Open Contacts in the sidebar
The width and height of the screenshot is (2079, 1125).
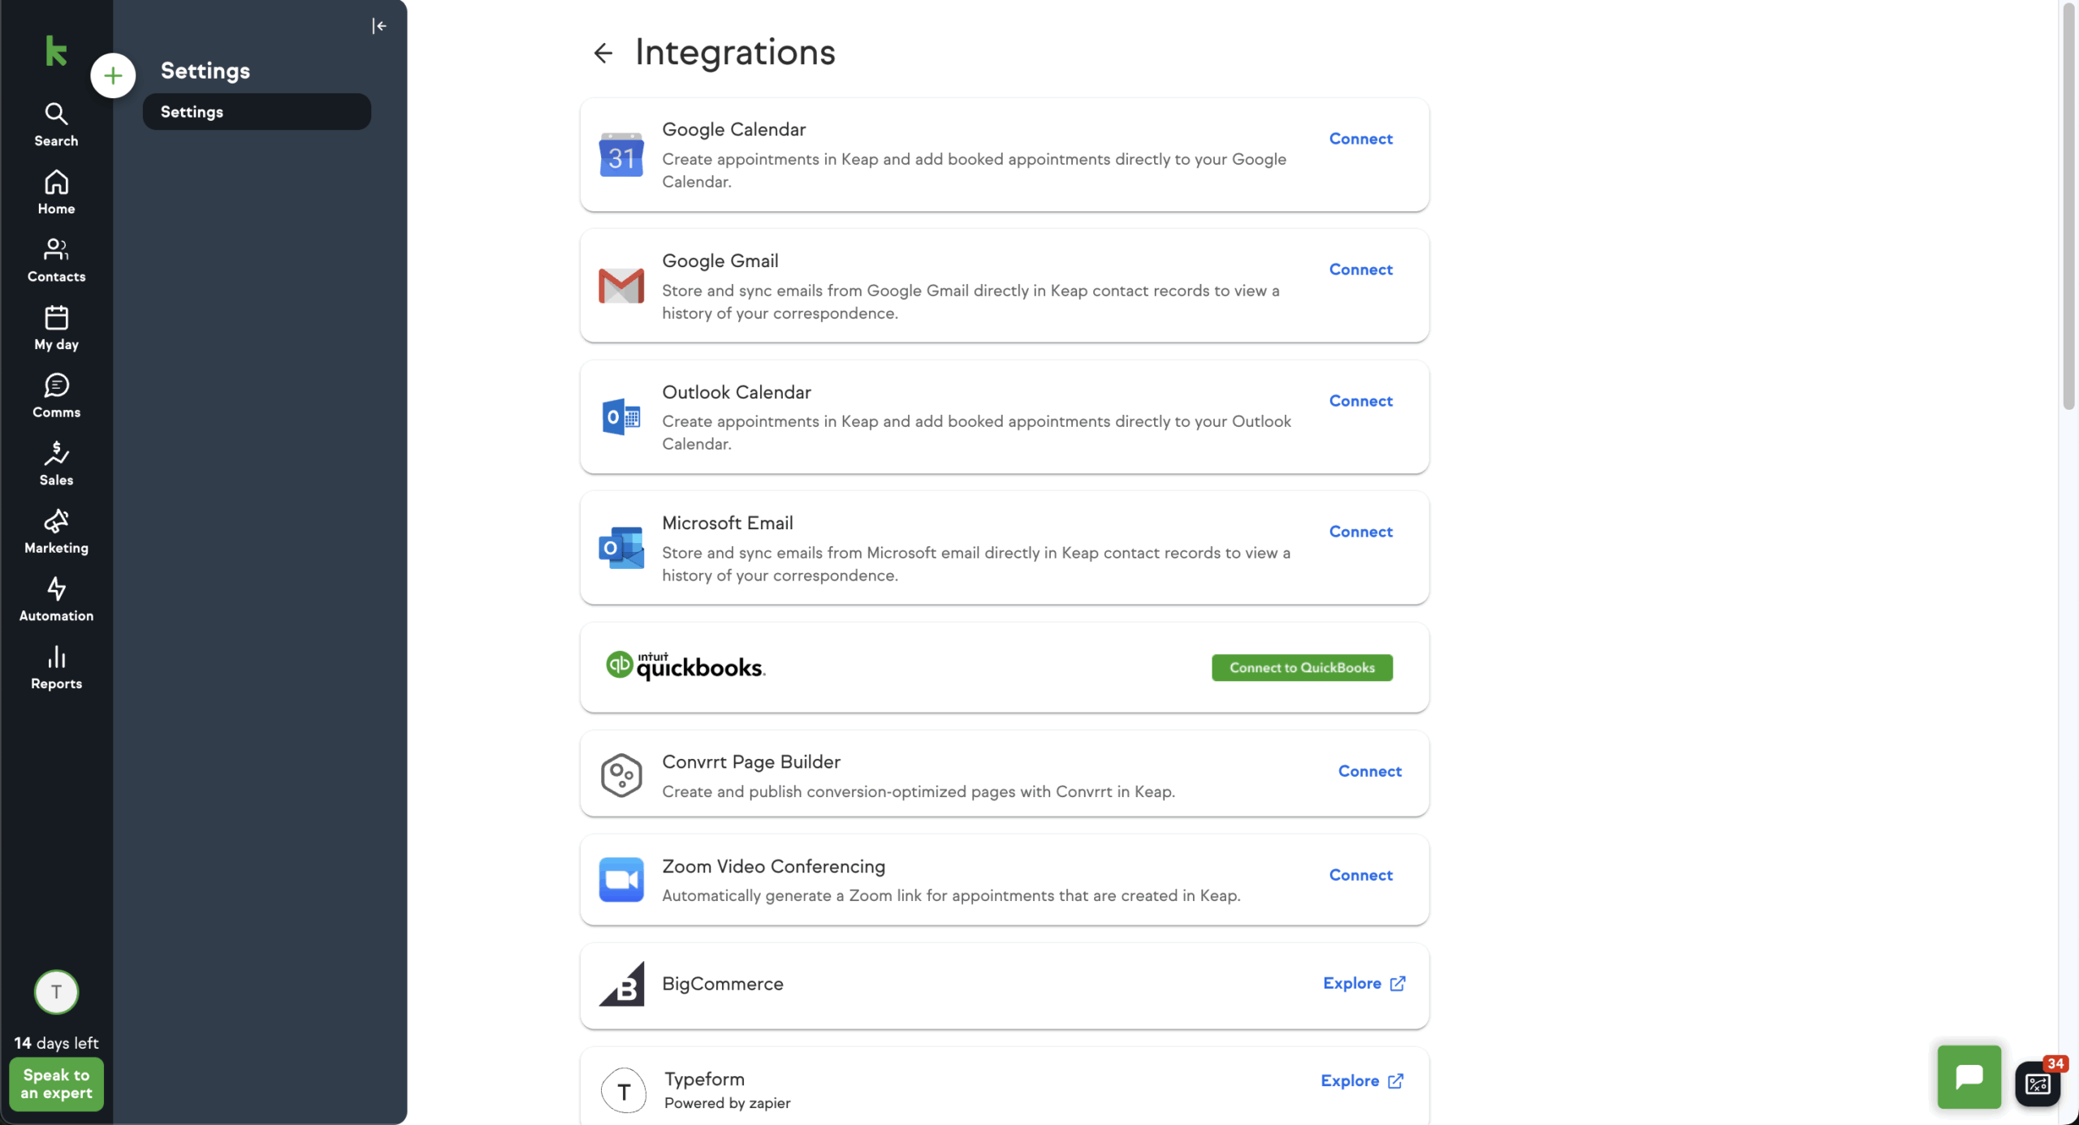click(x=56, y=260)
